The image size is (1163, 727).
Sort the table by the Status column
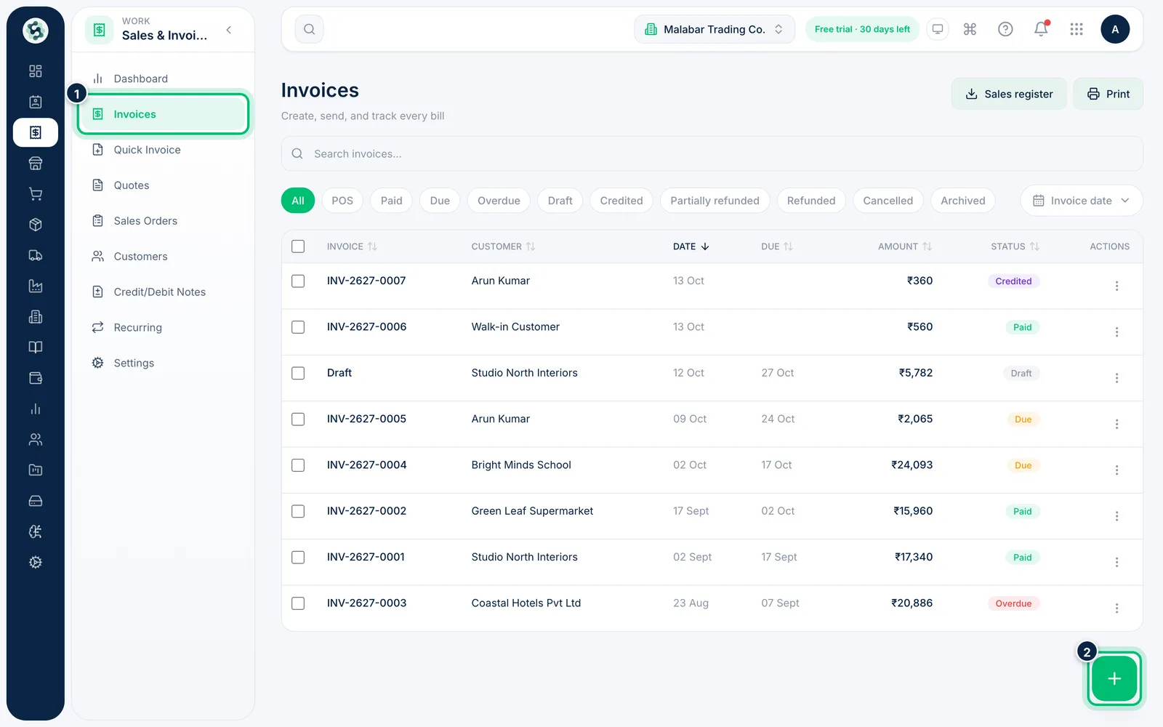[1015, 246]
